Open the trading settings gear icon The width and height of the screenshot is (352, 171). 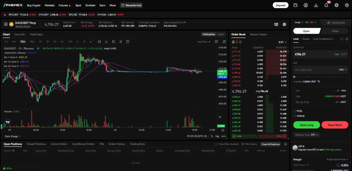pos(284,24)
